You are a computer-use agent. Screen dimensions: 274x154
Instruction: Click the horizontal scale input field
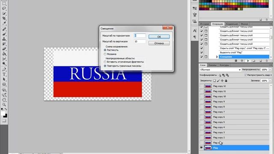point(140,36)
